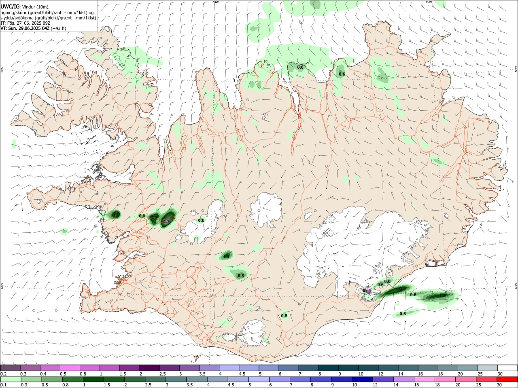Viewport: 518px width, 388px height.
Task: Pick the dark green rain legend swatch labeled 1
Action: click(93, 379)
